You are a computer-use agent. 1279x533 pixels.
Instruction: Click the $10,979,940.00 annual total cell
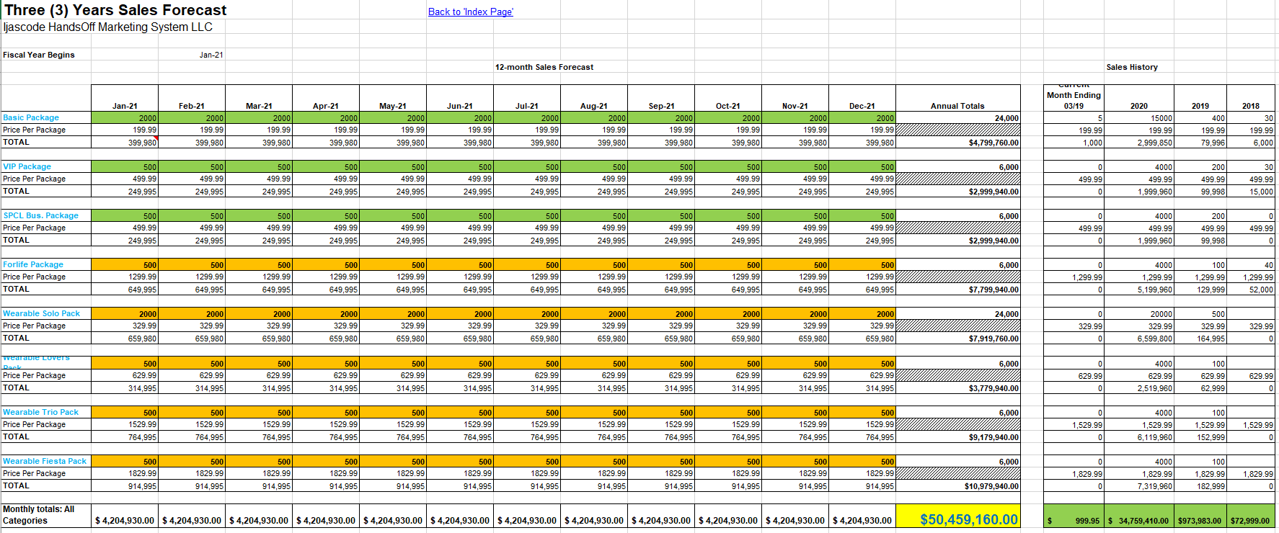click(993, 486)
